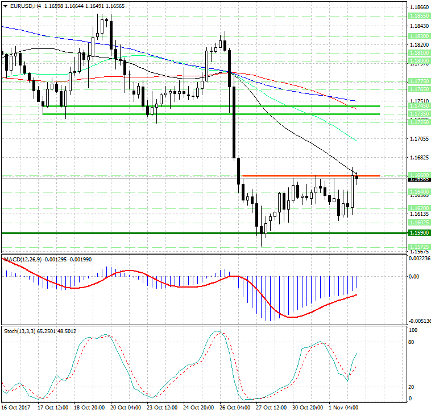Click the 1.17750 price level label
431x414 pixels.
[418, 82]
